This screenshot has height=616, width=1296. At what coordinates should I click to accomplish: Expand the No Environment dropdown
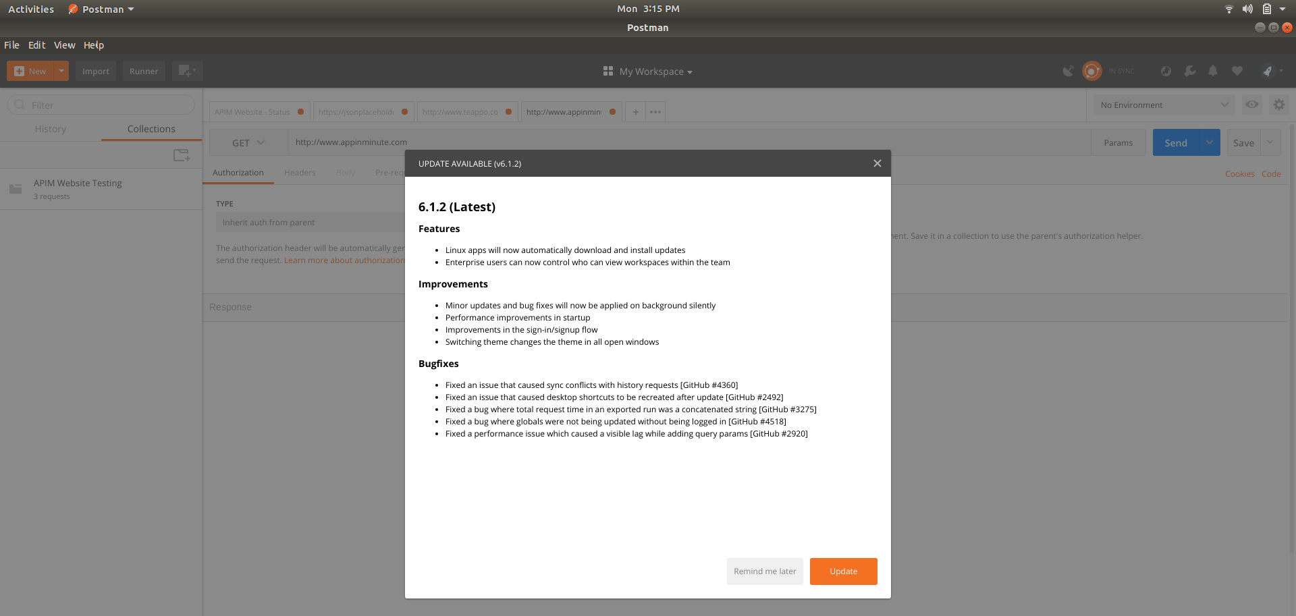click(x=1164, y=105)
